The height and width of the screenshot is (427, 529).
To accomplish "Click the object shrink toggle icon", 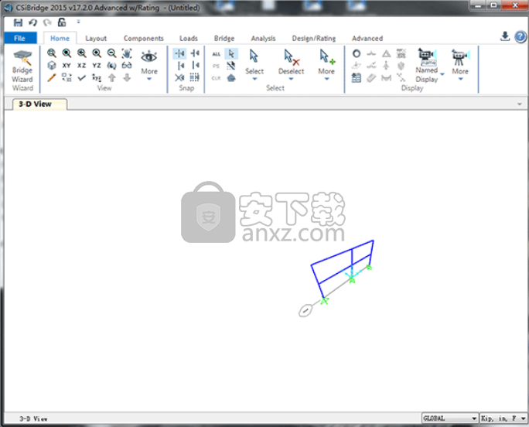I will pyautogui.click(x=67, y=78).
